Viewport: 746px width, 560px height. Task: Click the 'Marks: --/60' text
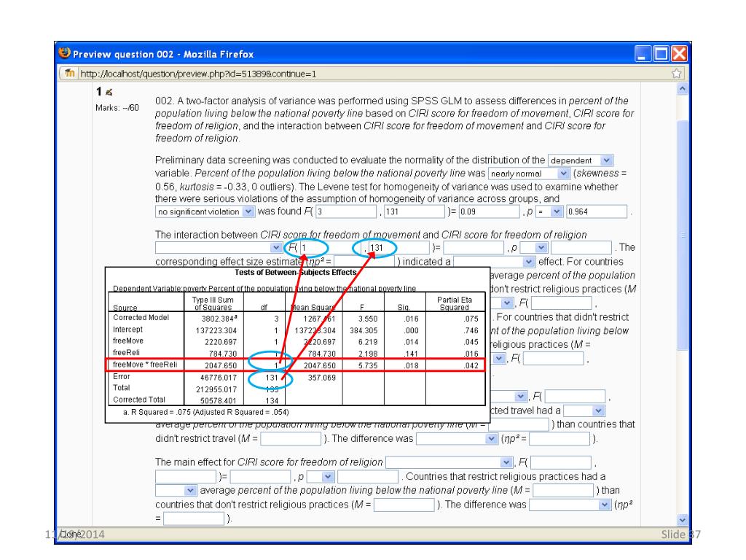[x=117, y=108]
